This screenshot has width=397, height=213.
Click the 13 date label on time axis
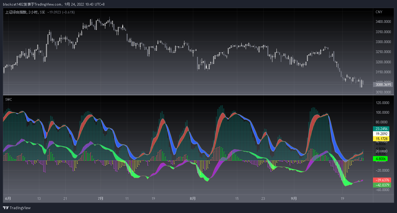click(x=39, y=199)
